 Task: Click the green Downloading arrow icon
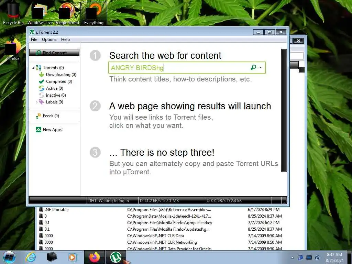point(42,75)
